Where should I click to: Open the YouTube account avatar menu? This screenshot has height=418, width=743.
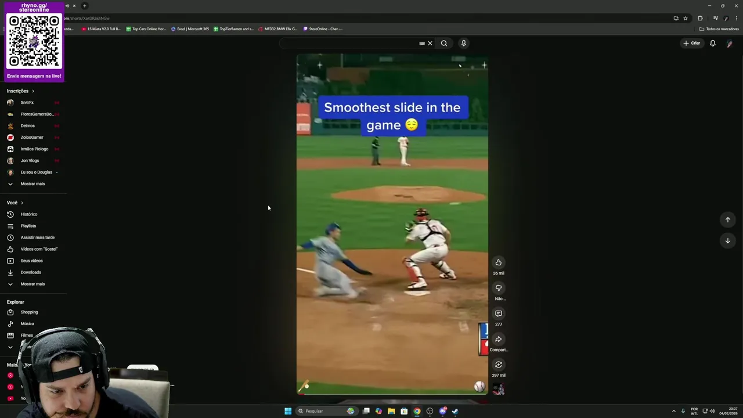point(730,44)
